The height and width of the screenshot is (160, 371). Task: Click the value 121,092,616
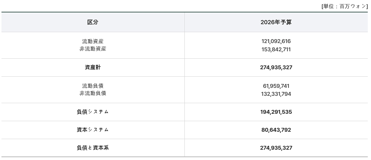pyautogui.click(x=276, y=41)
